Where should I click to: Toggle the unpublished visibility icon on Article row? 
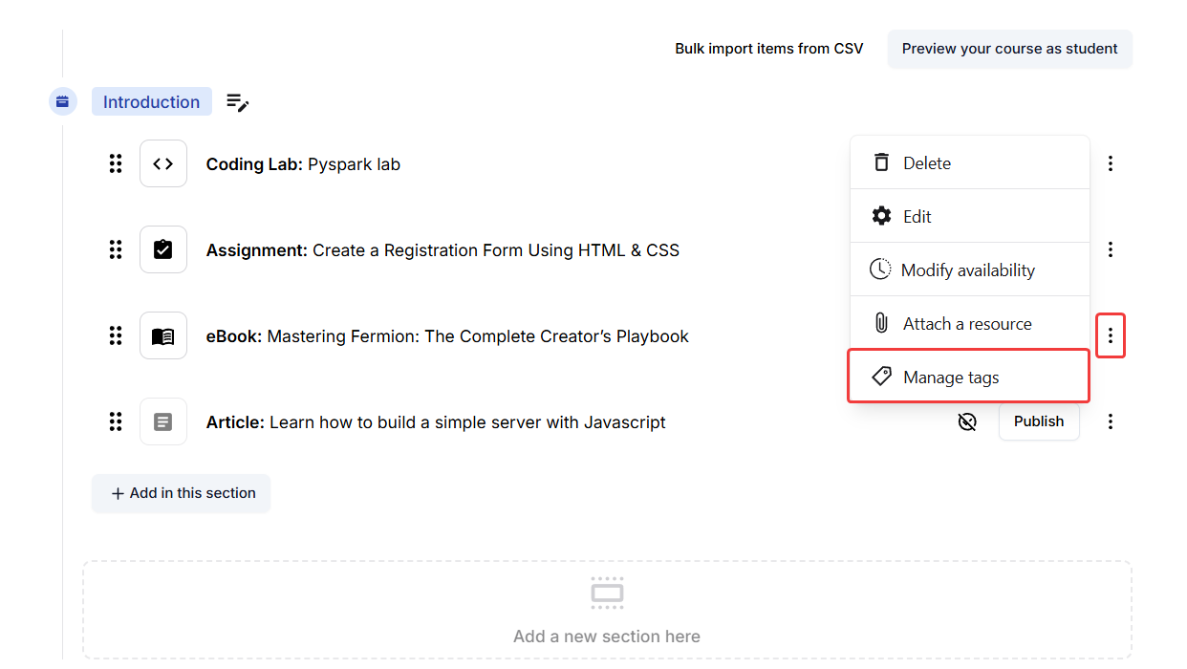tap(967, 421)
